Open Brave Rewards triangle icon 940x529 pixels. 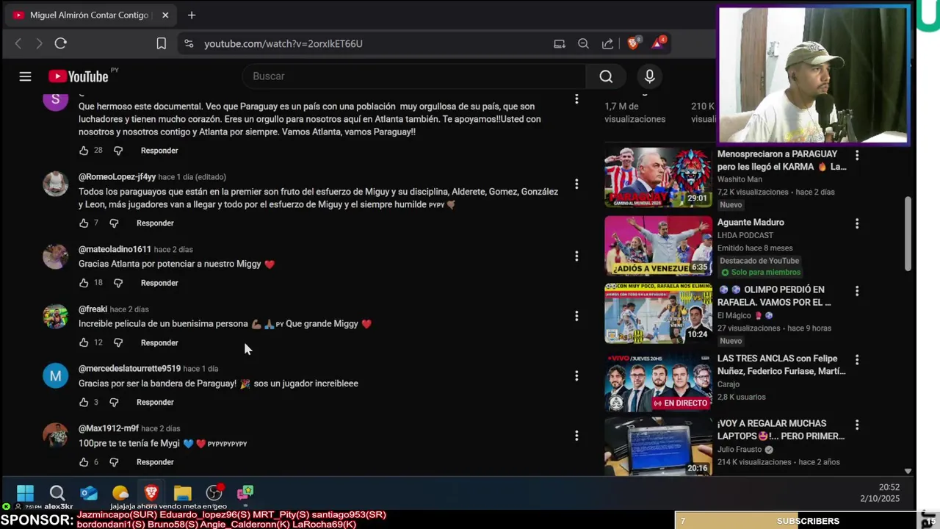658,43
